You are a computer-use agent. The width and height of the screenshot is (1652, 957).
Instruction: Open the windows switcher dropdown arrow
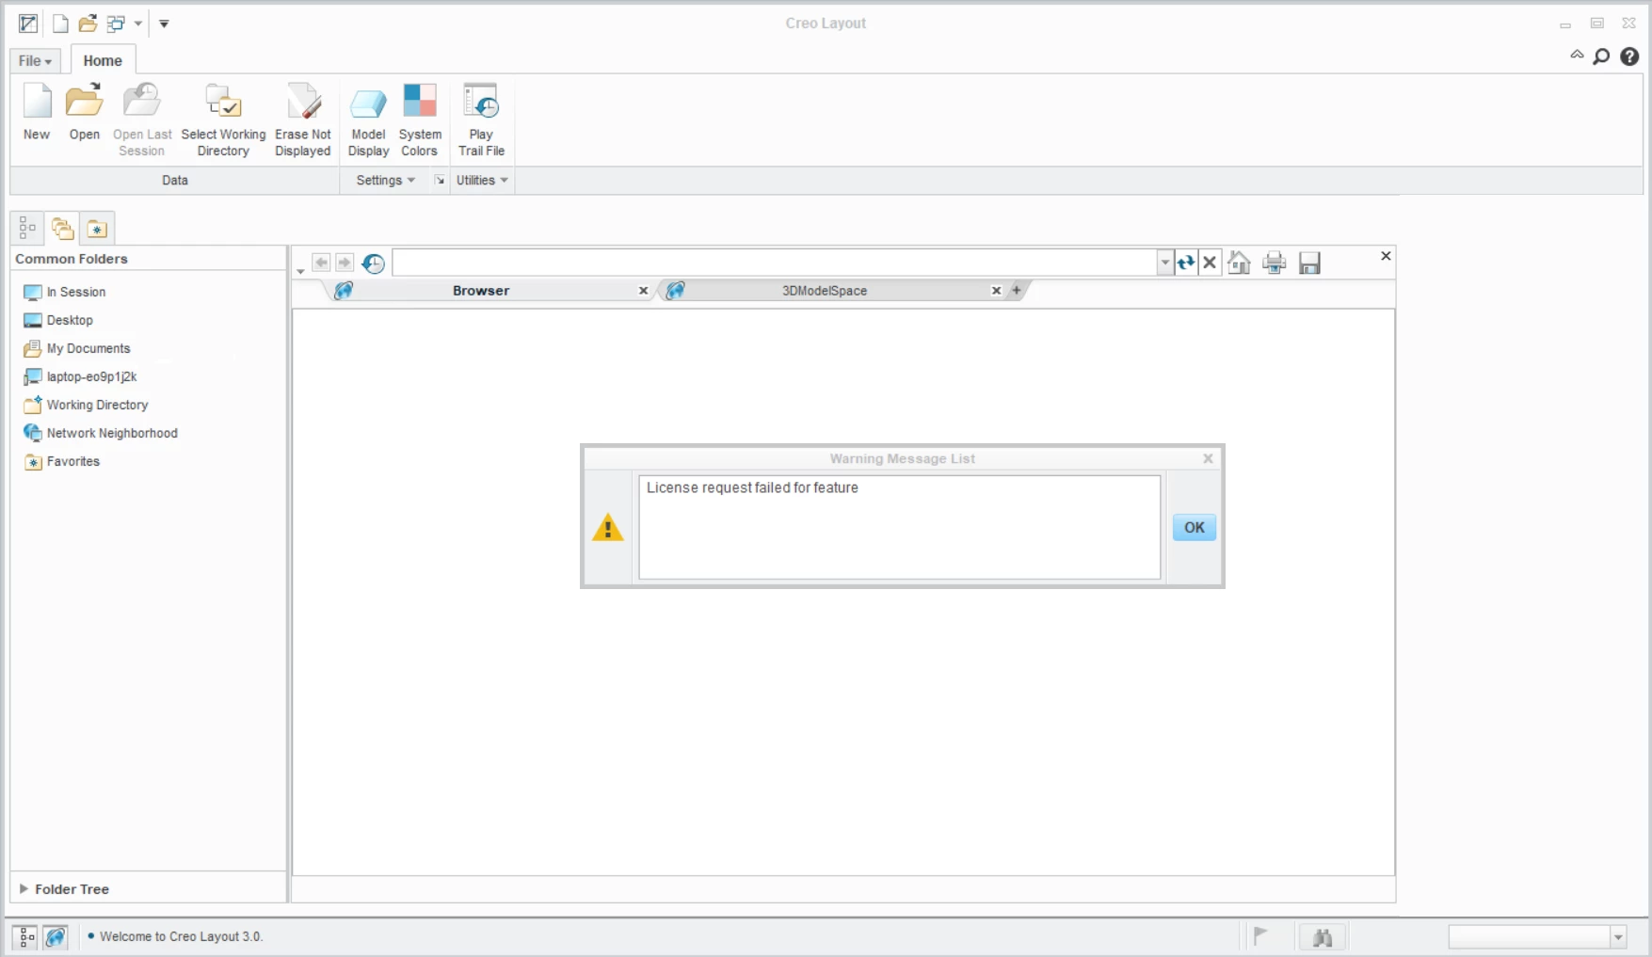pos(138,24)
